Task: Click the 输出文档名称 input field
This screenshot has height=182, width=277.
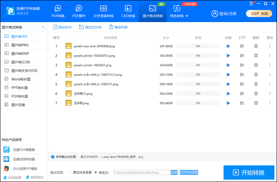Action: point(119,157)
